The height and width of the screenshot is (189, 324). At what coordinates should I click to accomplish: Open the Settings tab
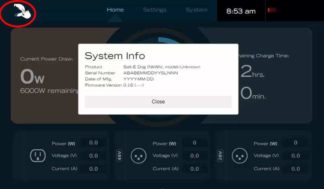pyautogui.click(x=154, y=10)
